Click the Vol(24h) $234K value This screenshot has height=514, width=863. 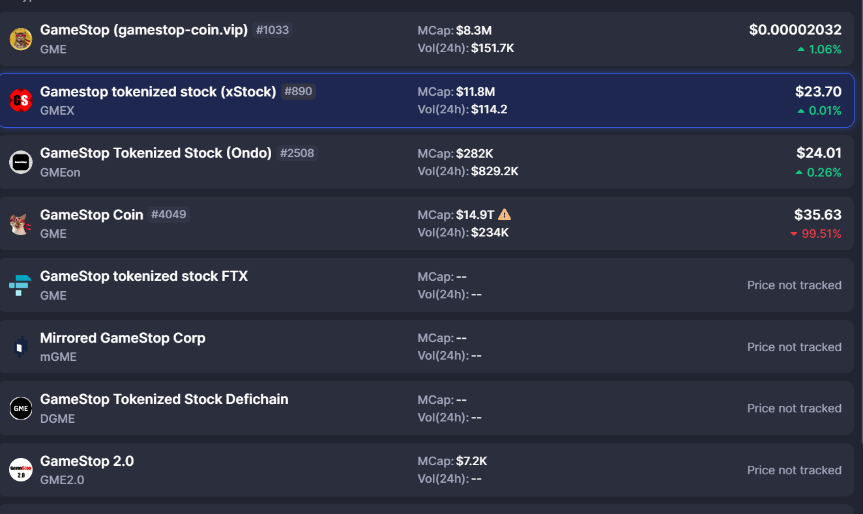(x=490, y=233)
